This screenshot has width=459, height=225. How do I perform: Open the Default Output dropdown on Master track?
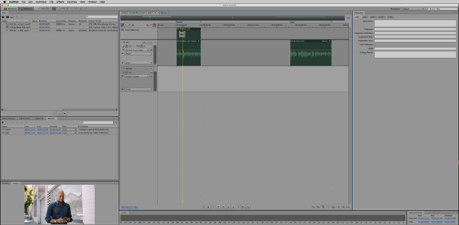tap(137, 76)
